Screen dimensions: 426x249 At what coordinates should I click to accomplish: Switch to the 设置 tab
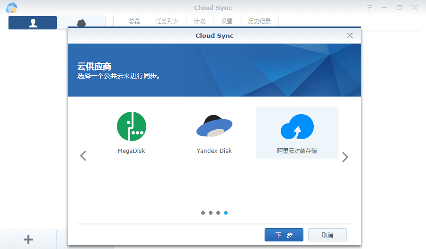(x=227, y=21)
